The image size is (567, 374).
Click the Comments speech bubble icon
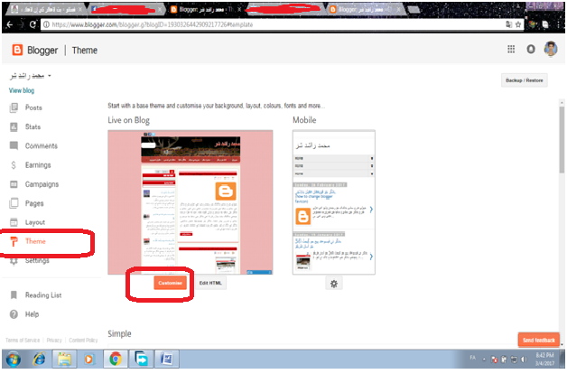pos(14,145)
